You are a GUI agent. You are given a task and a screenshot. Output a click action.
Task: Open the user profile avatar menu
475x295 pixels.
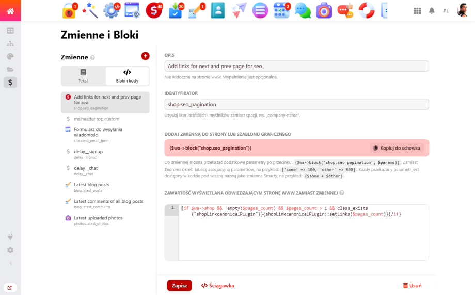462,11
